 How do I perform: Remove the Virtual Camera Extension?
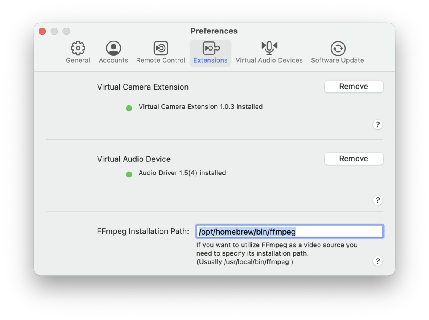(354, 87)
